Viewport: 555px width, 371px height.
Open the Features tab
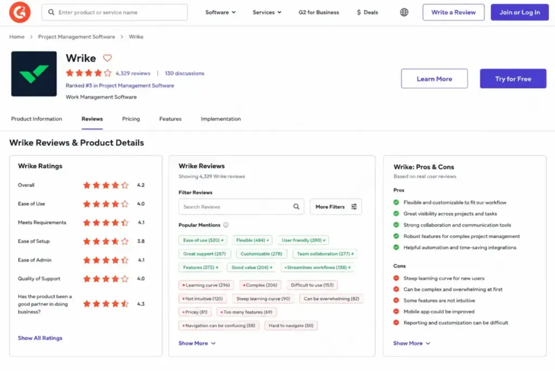tap(170, 119)
